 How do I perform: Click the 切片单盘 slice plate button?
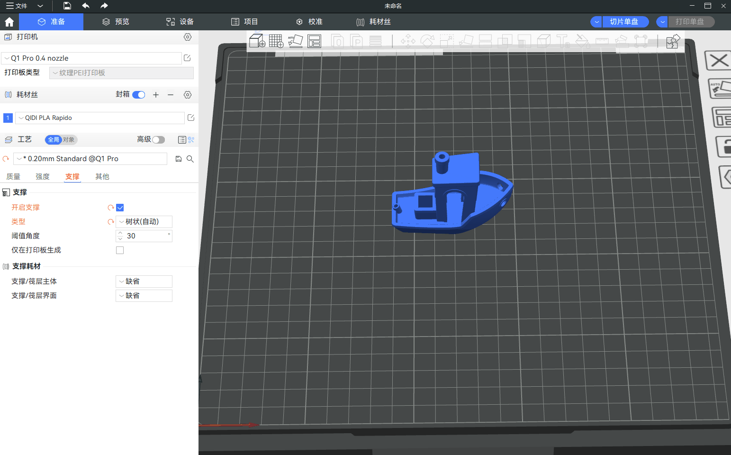click(x=624, y=22)
